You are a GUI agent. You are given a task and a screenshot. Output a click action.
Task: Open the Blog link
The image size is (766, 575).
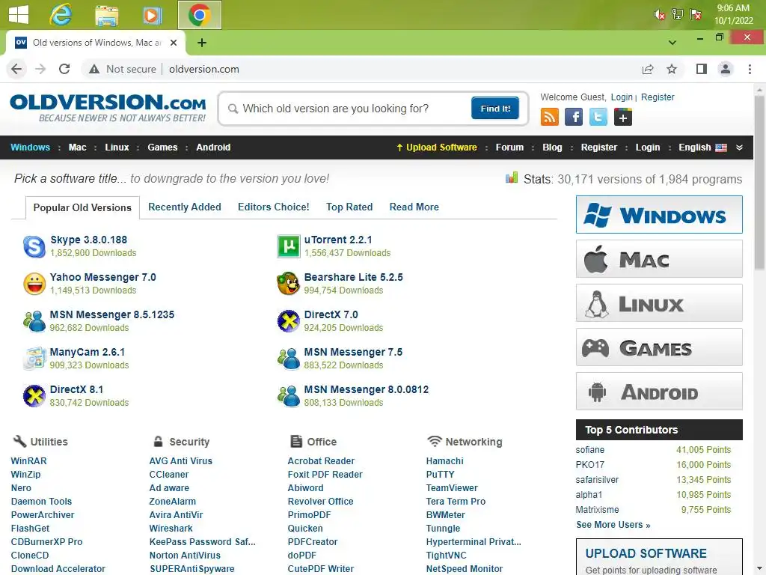pos(552,147)
